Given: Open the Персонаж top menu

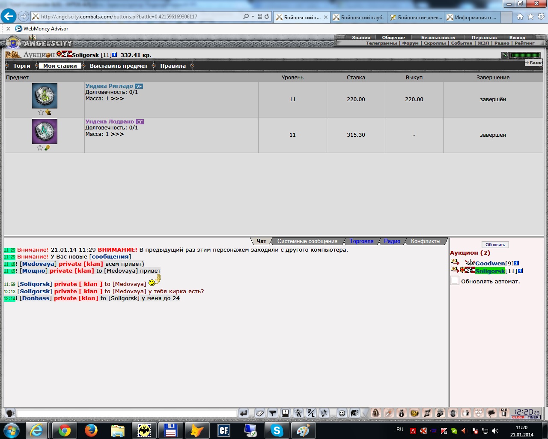Looking at the screenshot, I should (484, 38).
